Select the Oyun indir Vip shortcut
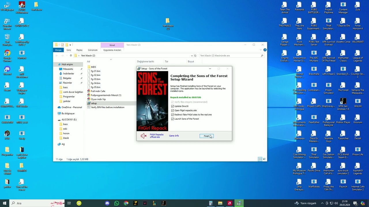The width and height of the screenshot is (369, 207). pyautogui.click(x=98, y=99)
